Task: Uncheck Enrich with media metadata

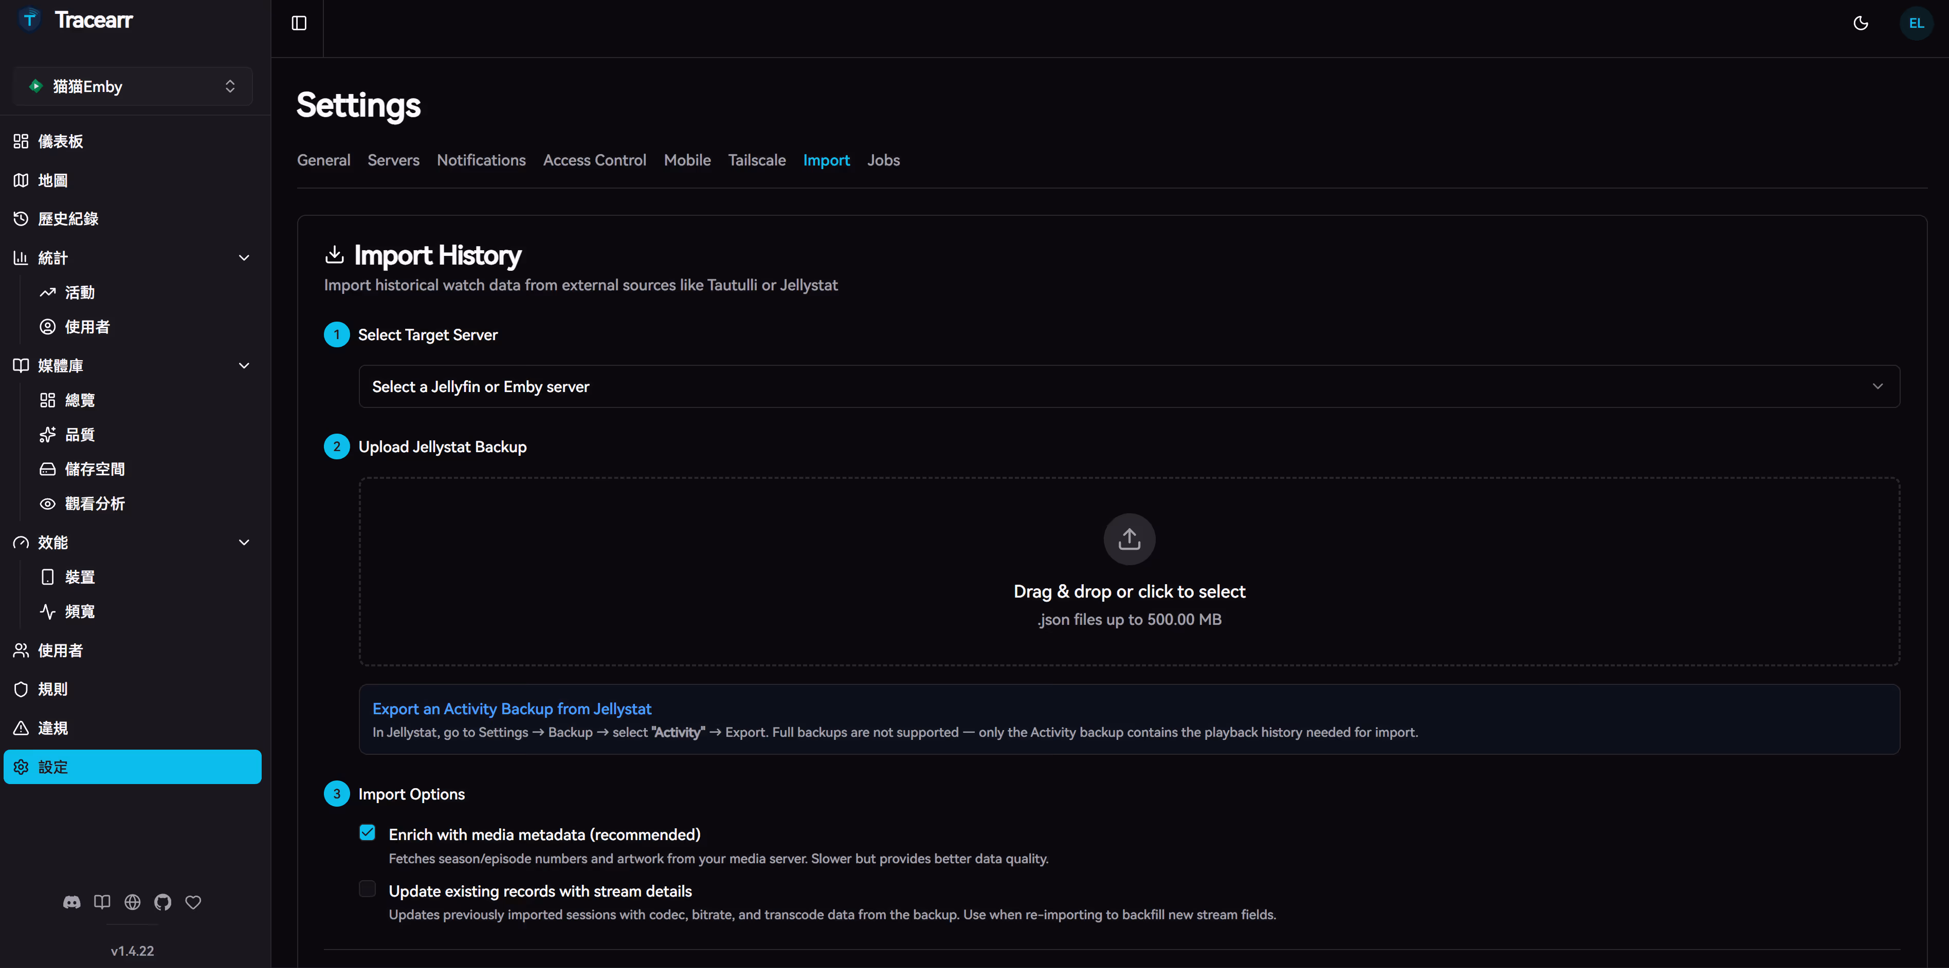Action: click(x=367, y=833)
